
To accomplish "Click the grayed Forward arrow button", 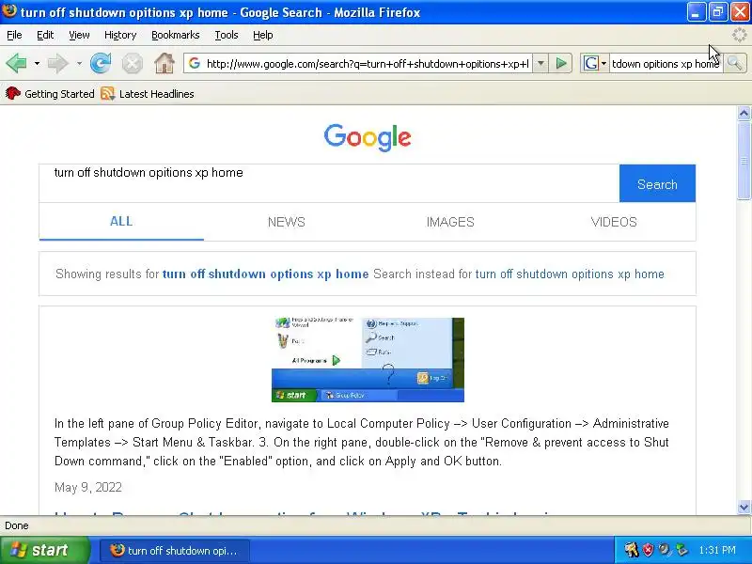I will pos(57,63).
